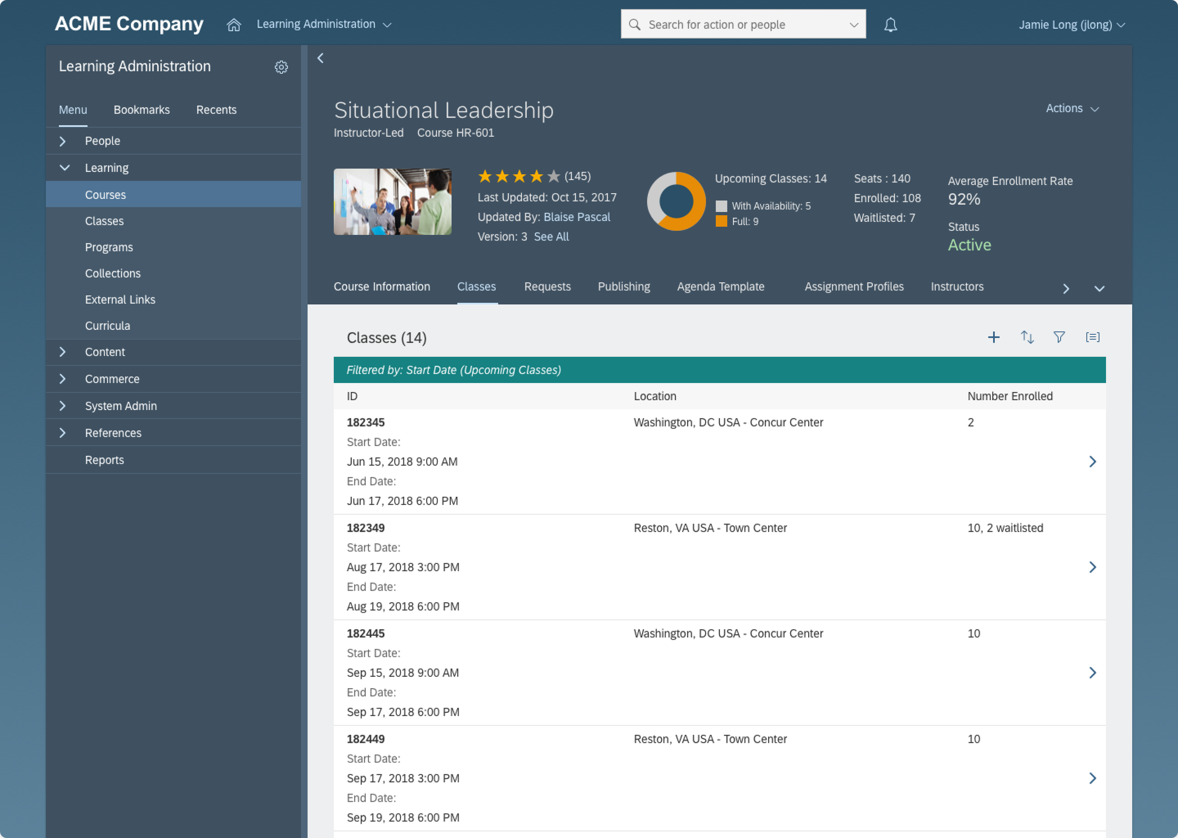Screen dimensions: 1178x838
Task: Open Jamie Long user menu
Action: (x=1071, y=25)
